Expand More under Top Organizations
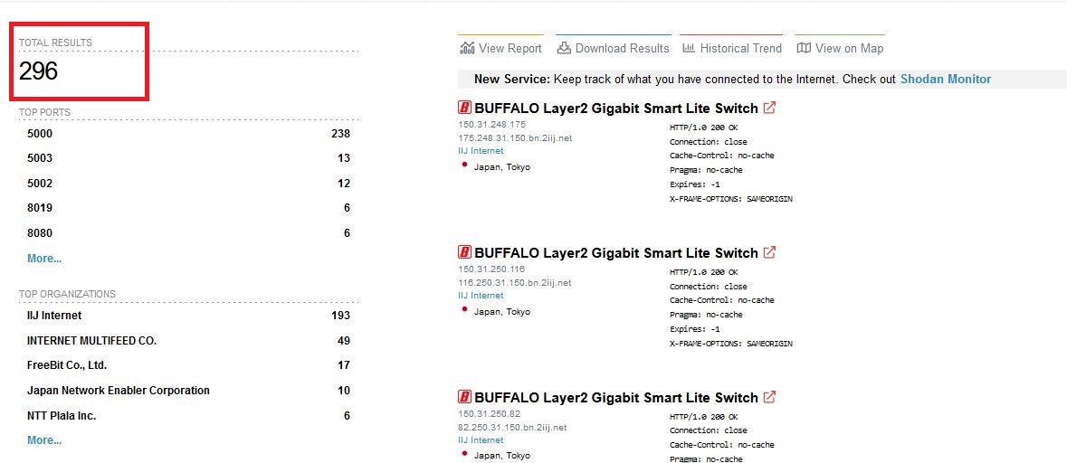 (x=44, y=440)
